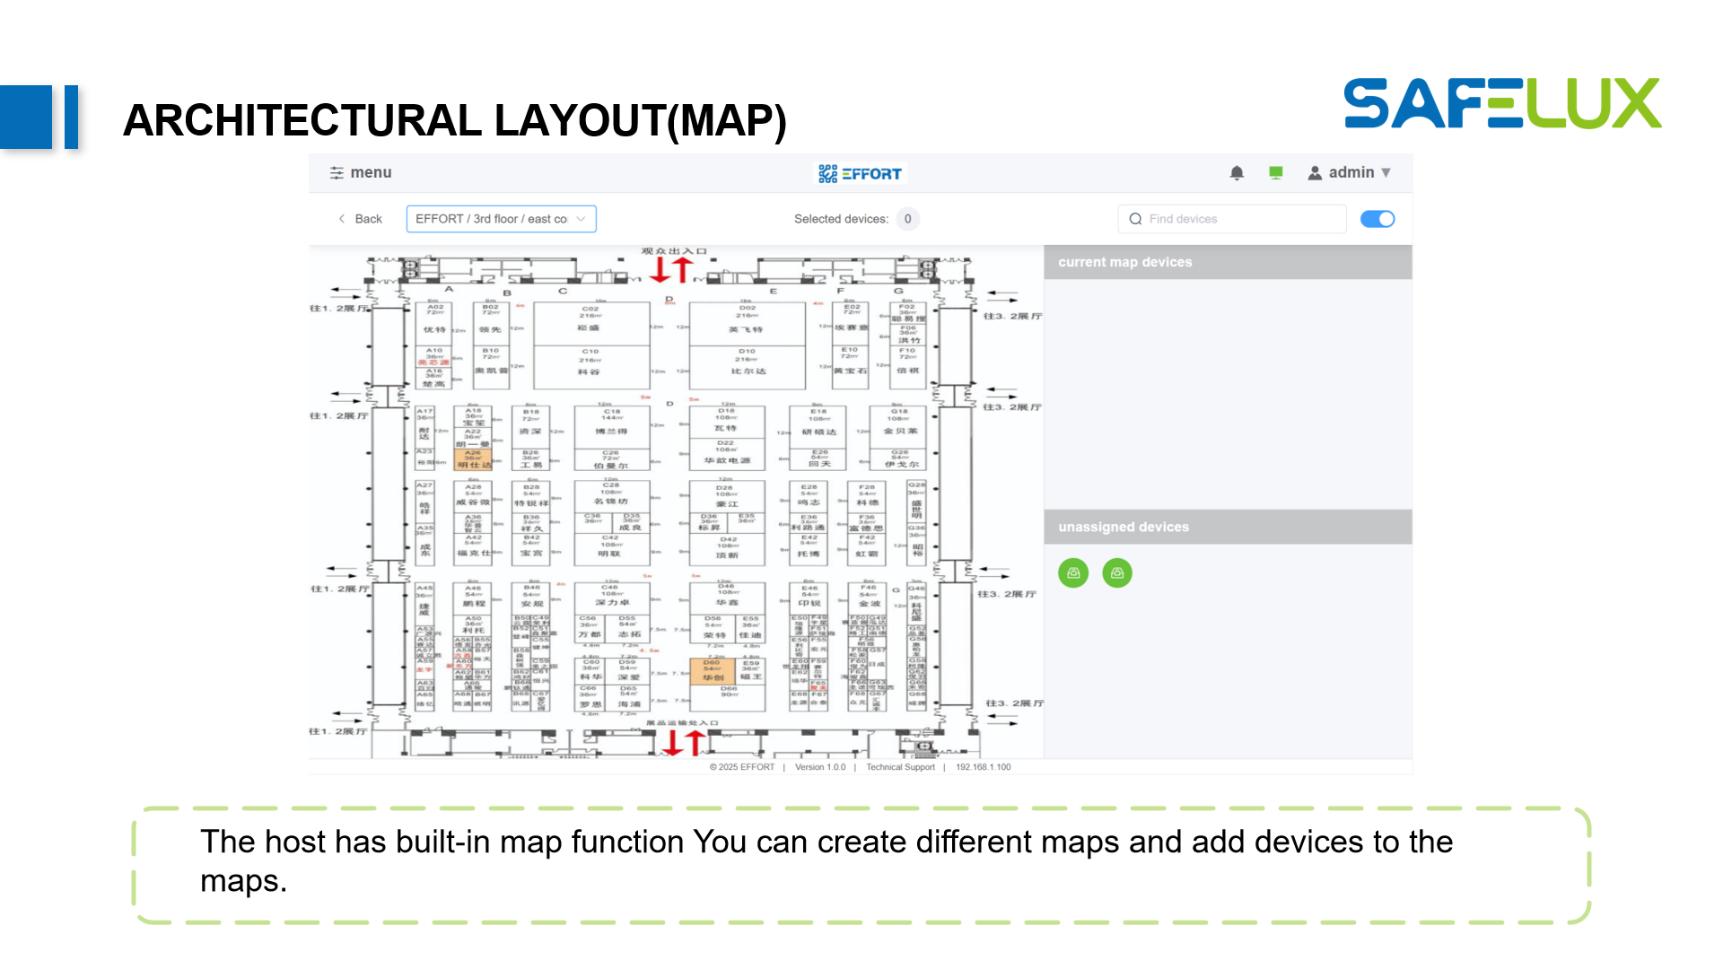Click the highlighted orange booth D60 on map
Screen dimensions: 1723x969
(712, 670)
